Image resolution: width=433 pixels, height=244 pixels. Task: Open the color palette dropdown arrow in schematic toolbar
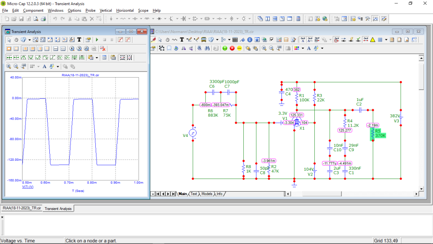tap(303, 48)
